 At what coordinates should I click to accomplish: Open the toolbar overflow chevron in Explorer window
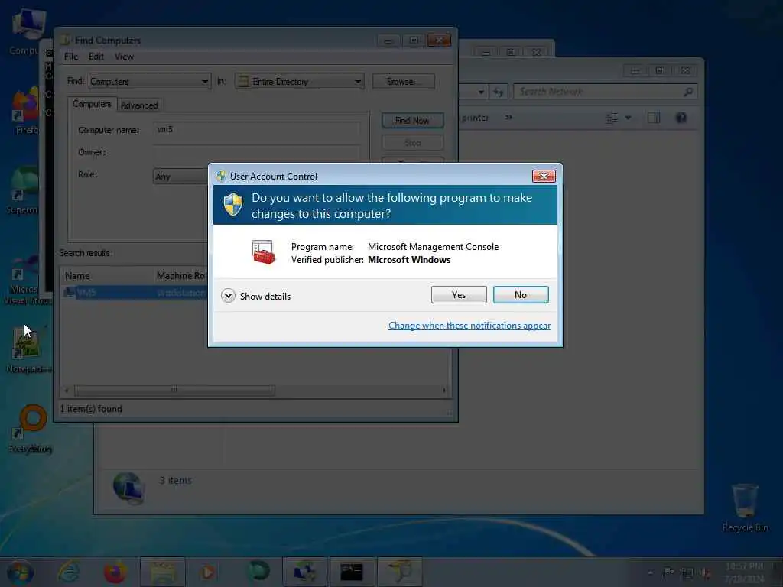tap(508, 118)
